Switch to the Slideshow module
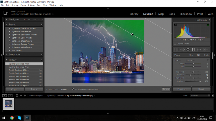The height and width of the screenshot is (121, 216). click(x=186, y=14)
